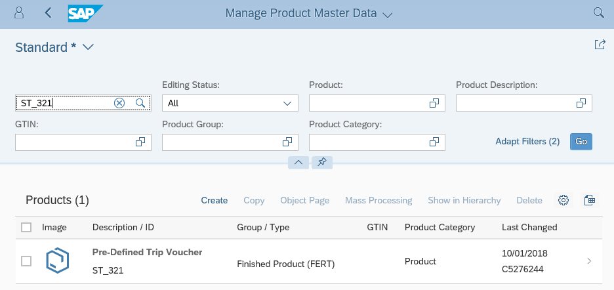Click the ST_321 ID in the table row
Screen dimensions: 614x290
click(x=108, y=270)
